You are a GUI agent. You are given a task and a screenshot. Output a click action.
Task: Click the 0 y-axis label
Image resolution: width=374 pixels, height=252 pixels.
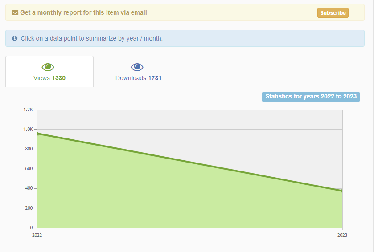click(x=31, y=228)
